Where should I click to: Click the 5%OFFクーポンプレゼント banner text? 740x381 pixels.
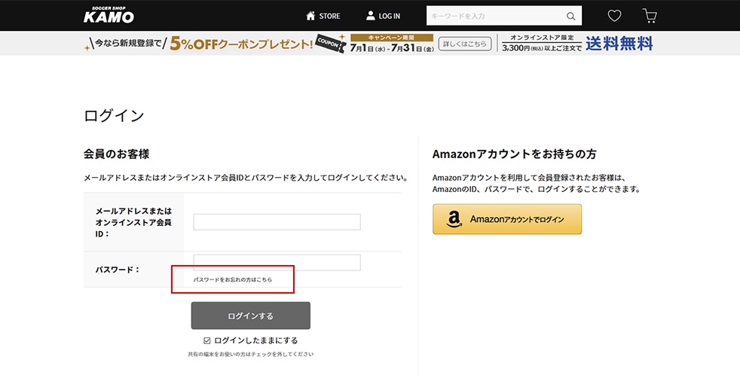tap(240, 44)
